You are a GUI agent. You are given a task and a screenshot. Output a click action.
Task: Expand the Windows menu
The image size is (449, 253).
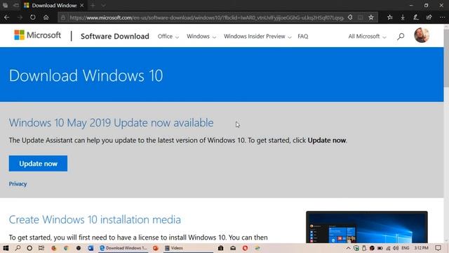click(201, 37)
